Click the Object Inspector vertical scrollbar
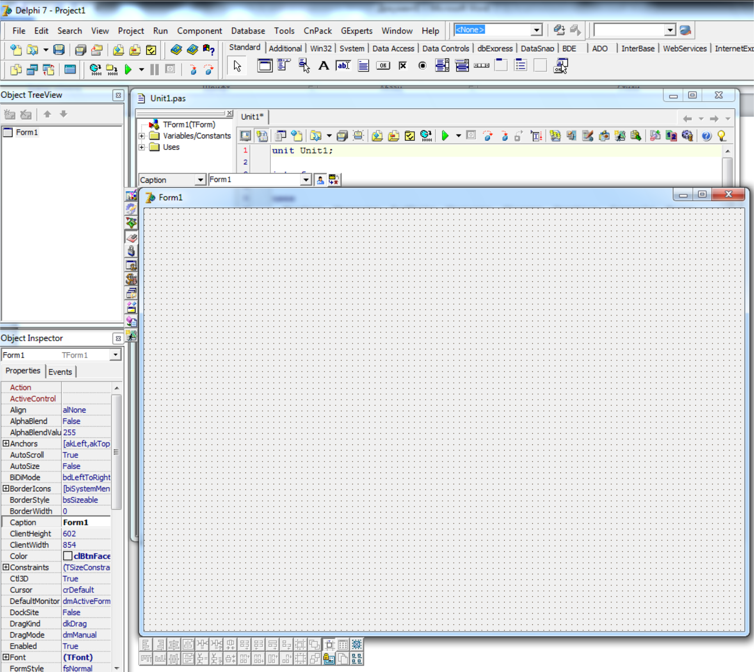 (x=116, y=452)
